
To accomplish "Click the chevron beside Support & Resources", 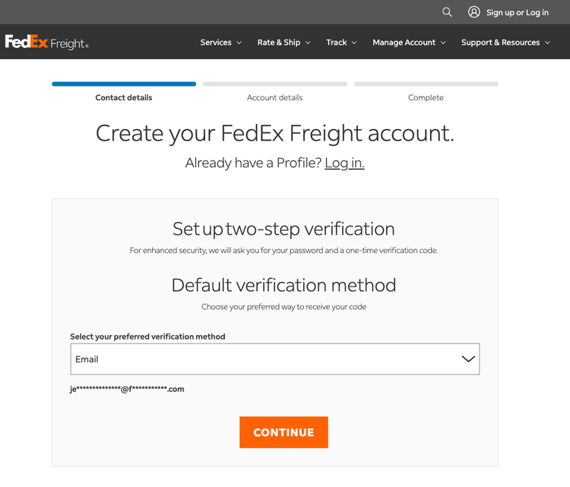I will 547,43.
